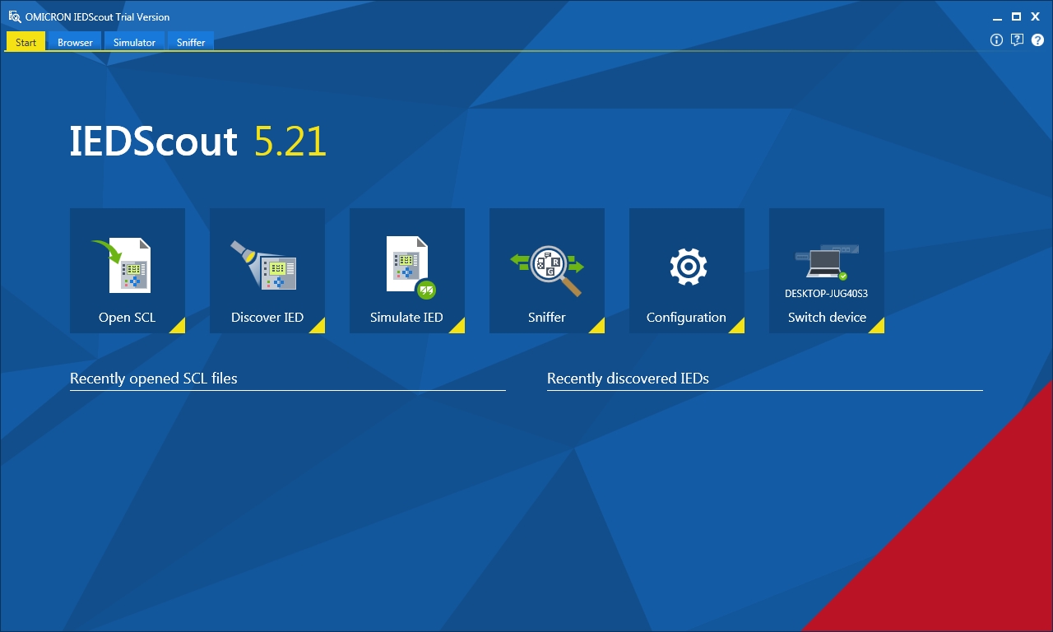Image resolution: width=1053 pixels, height=632 pixels.
Task: Switch to the Sniffer tab
Action: click(191, 41)
